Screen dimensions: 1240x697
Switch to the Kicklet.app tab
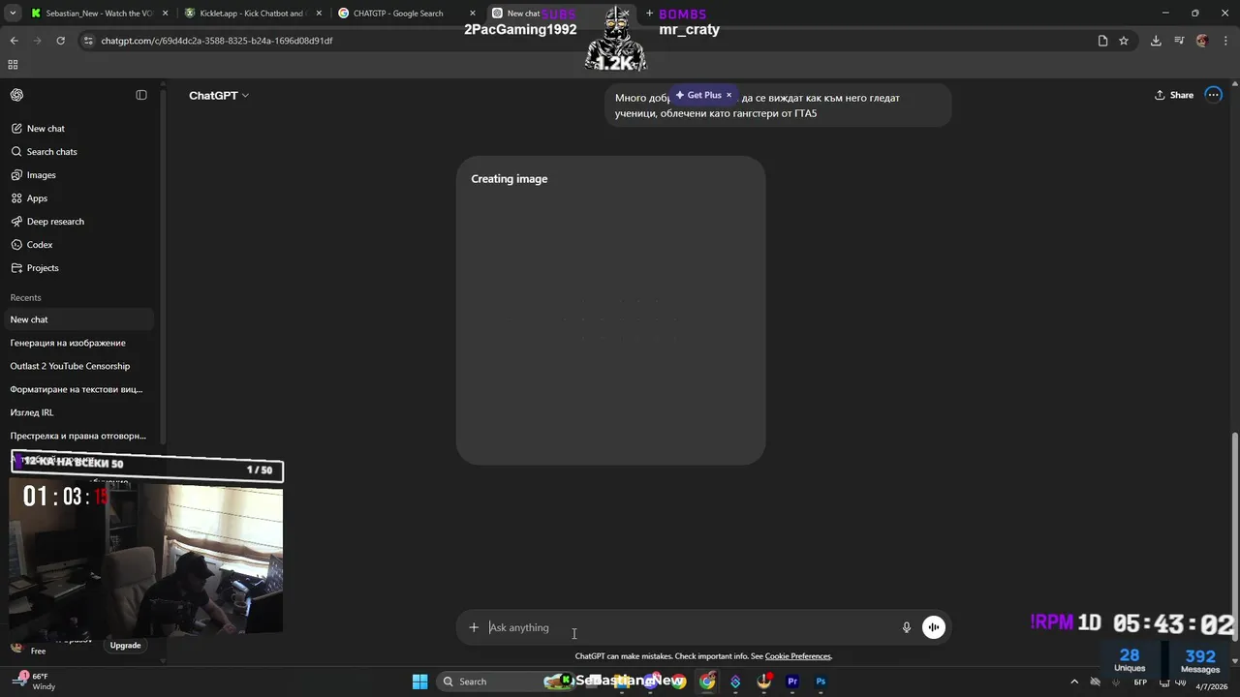(252, 14)
